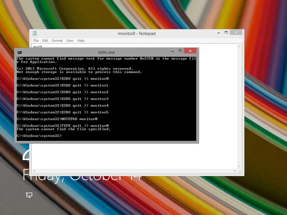The width and height of the screenshot is (287, 215).
Task: Click the network icon on lock screen
Action: [29, 195]
